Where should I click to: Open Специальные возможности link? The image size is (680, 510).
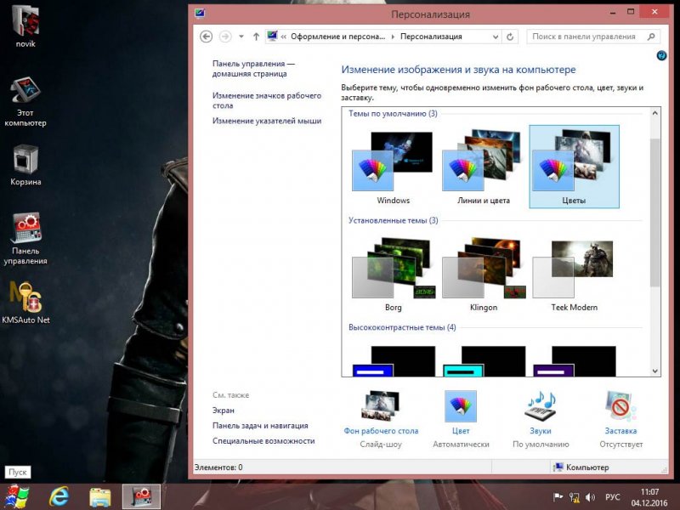click(x=263, y=441)
